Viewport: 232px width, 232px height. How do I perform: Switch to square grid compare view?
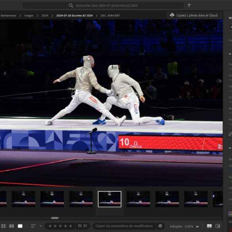[12, 226]
